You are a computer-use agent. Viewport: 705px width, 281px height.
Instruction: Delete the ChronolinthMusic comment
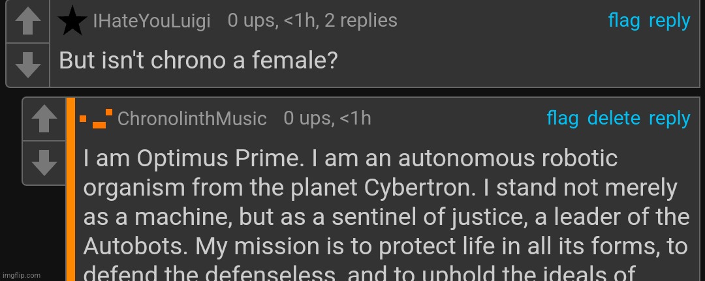614,119
